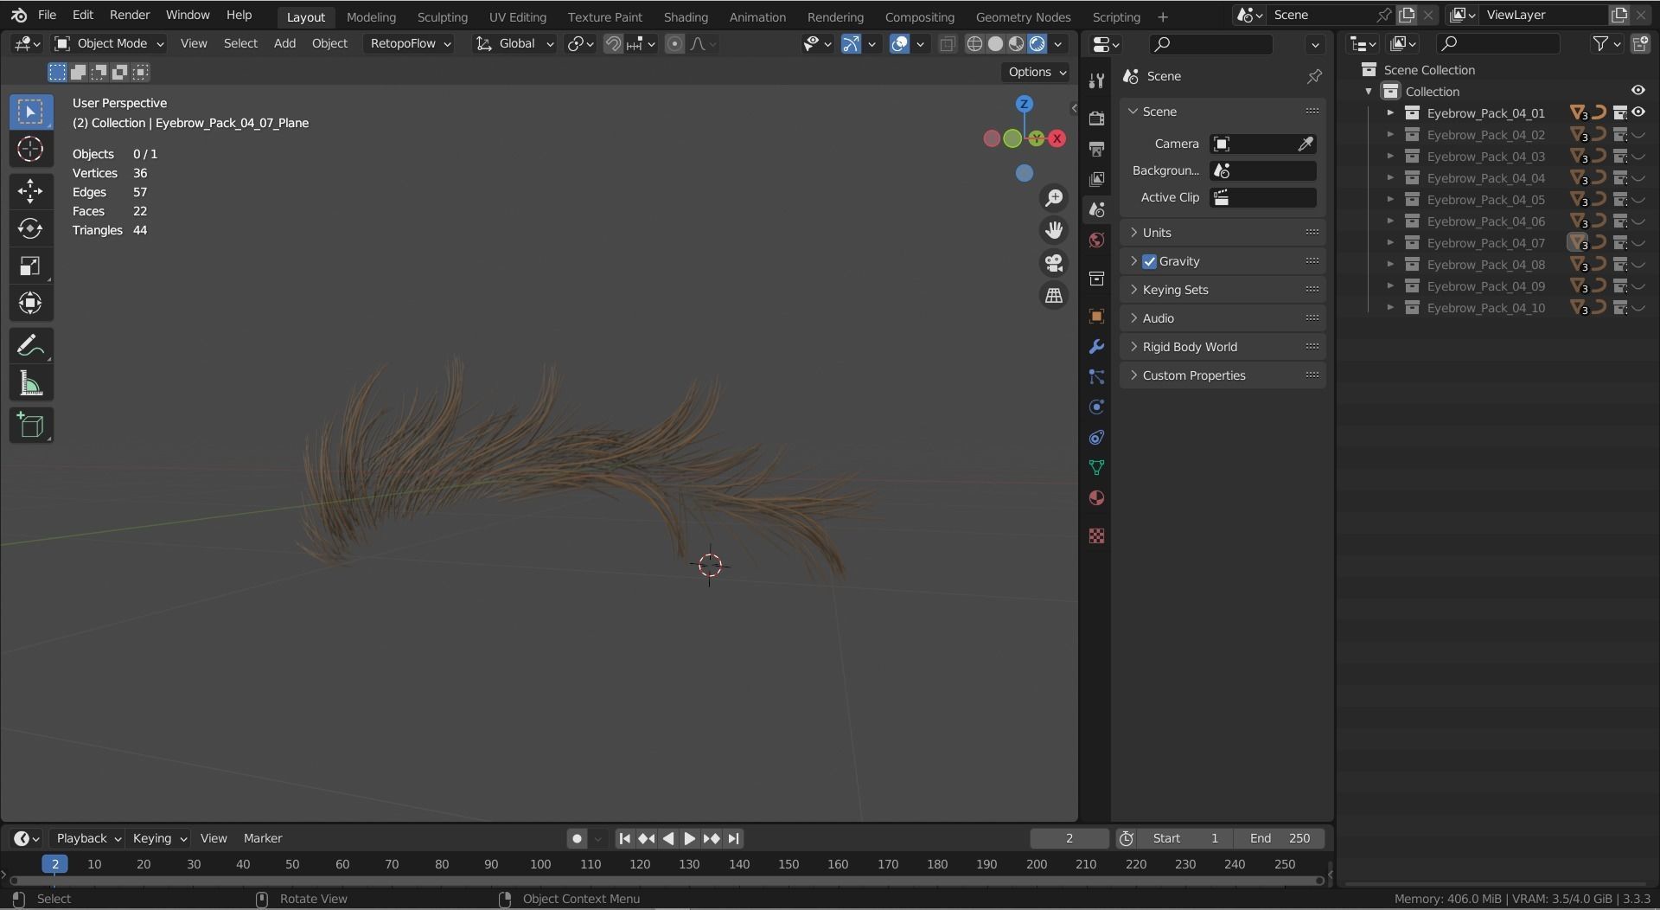The height and width of the screenshot is (910, 1660).
Task: Open the Modifiers properties tab
Action: coord(1096,347)
